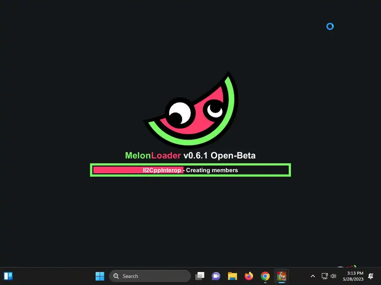Open File Explorer from taskbar
Image resolution: width=381 pixels, height=285 pixels.
pyautogui.click(x=232, y=276)
